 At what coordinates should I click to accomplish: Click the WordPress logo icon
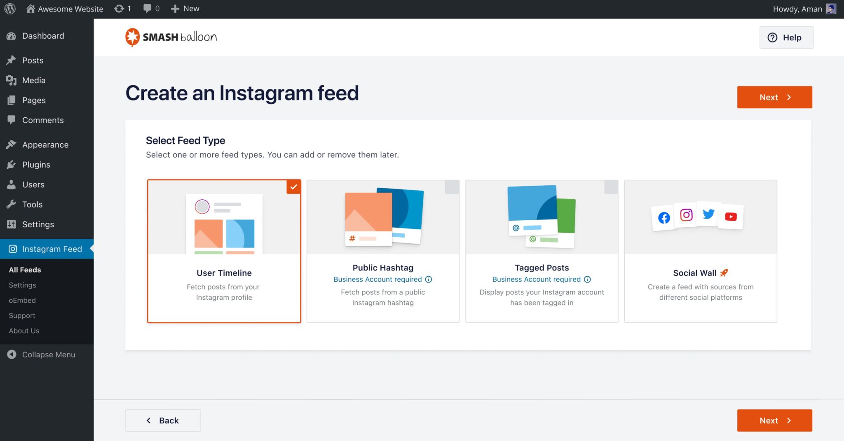[x=10, y=9]
